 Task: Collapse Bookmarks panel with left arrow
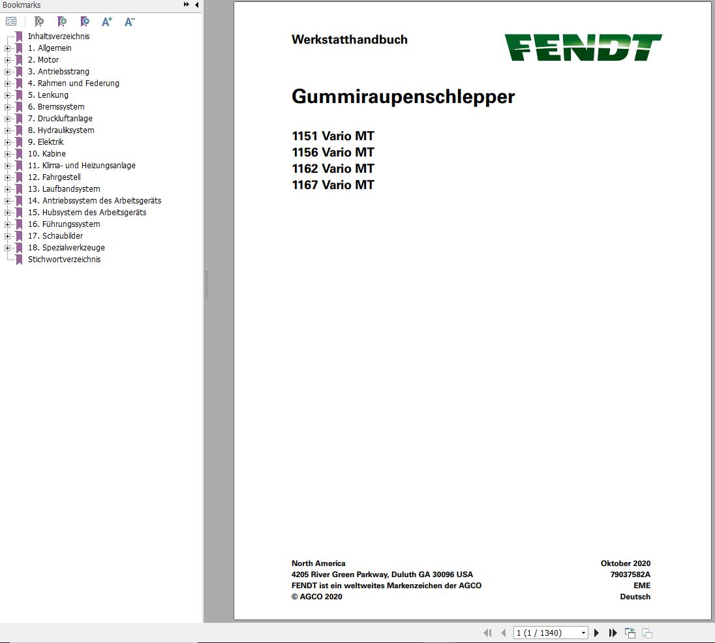coord(197,5)
